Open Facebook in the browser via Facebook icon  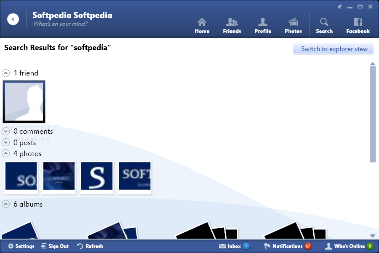click(358, 26)
